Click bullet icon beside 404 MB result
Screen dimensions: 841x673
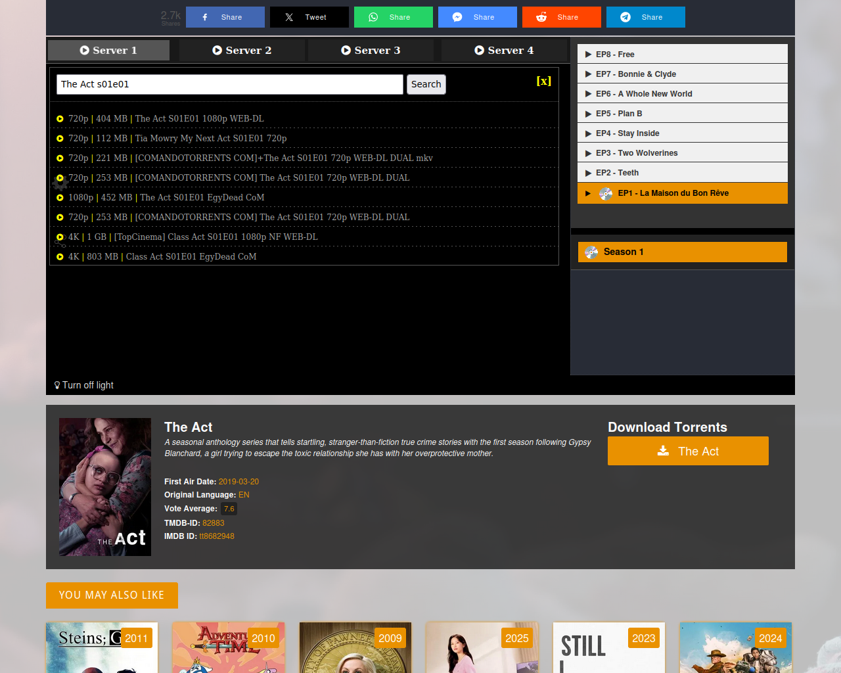tap(60, 119)
